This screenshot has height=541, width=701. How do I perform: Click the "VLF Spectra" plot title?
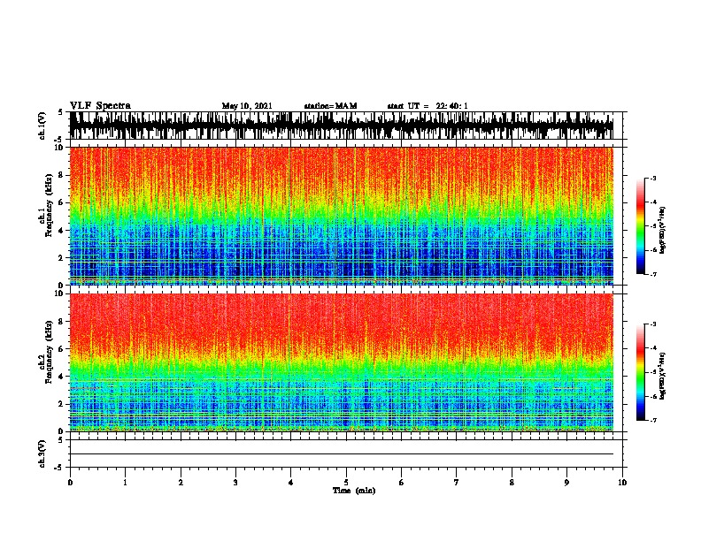click(100, 105)
